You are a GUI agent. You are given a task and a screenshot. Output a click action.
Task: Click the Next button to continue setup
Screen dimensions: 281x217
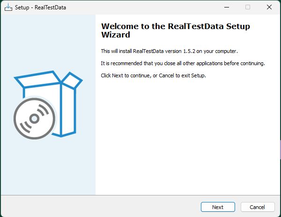tap(218, 207)
